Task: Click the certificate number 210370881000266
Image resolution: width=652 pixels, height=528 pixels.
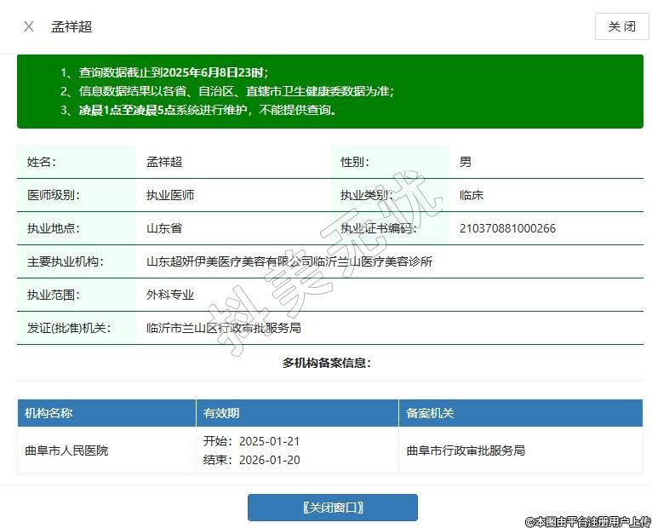Action: tap(507, 228)
